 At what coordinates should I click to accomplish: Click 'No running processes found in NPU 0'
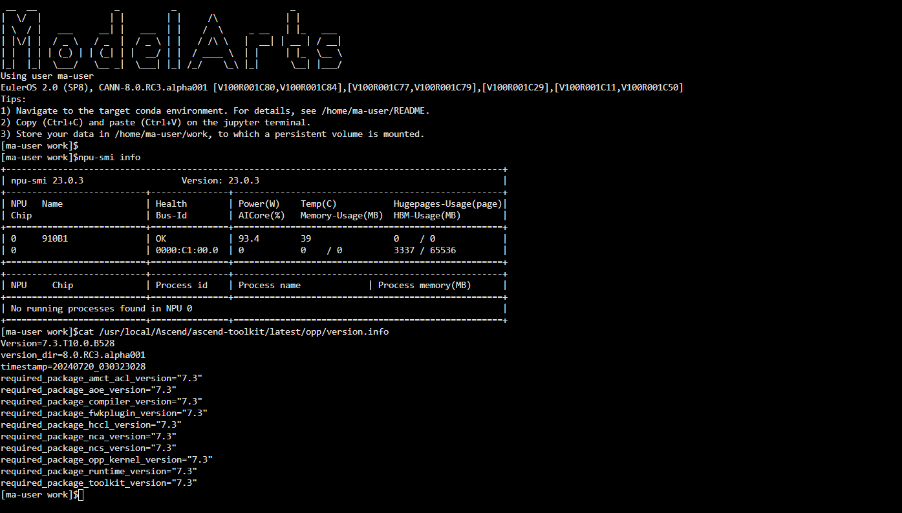(x=102, y=308)
